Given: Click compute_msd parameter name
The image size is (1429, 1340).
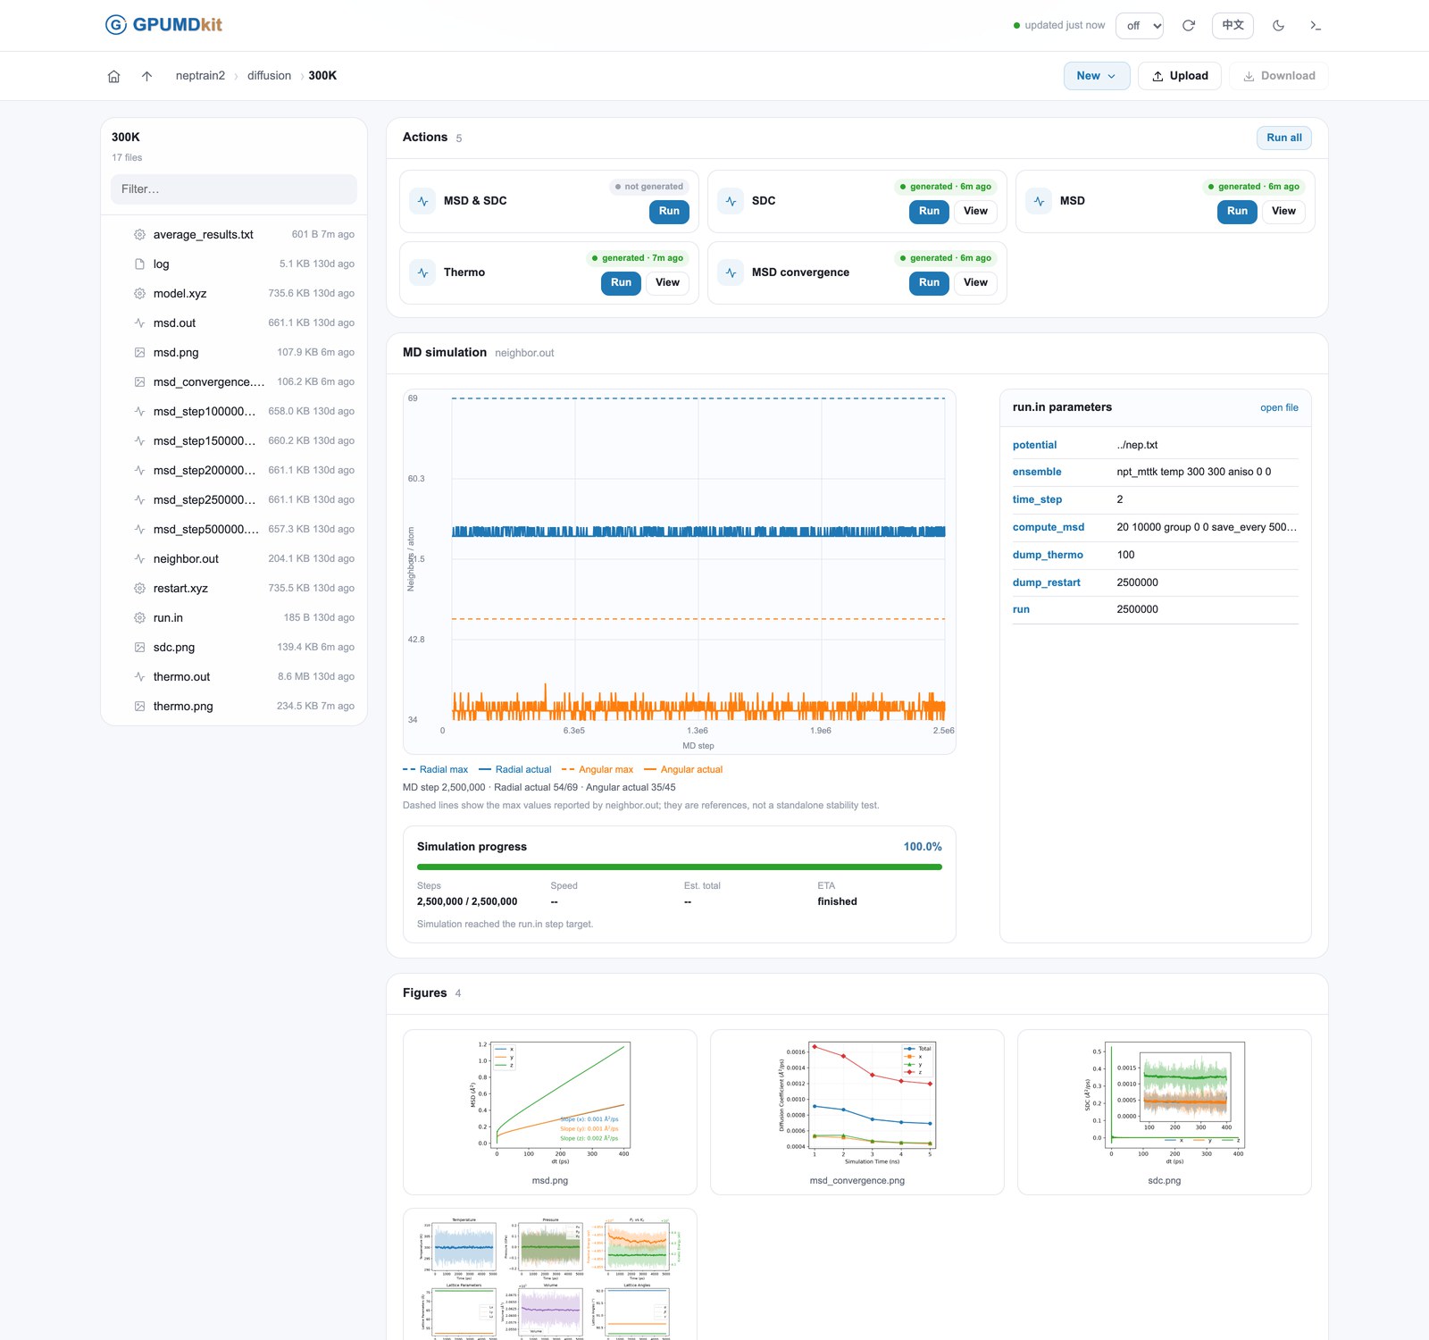Looking at the screenshot, I should point(1049,528).
